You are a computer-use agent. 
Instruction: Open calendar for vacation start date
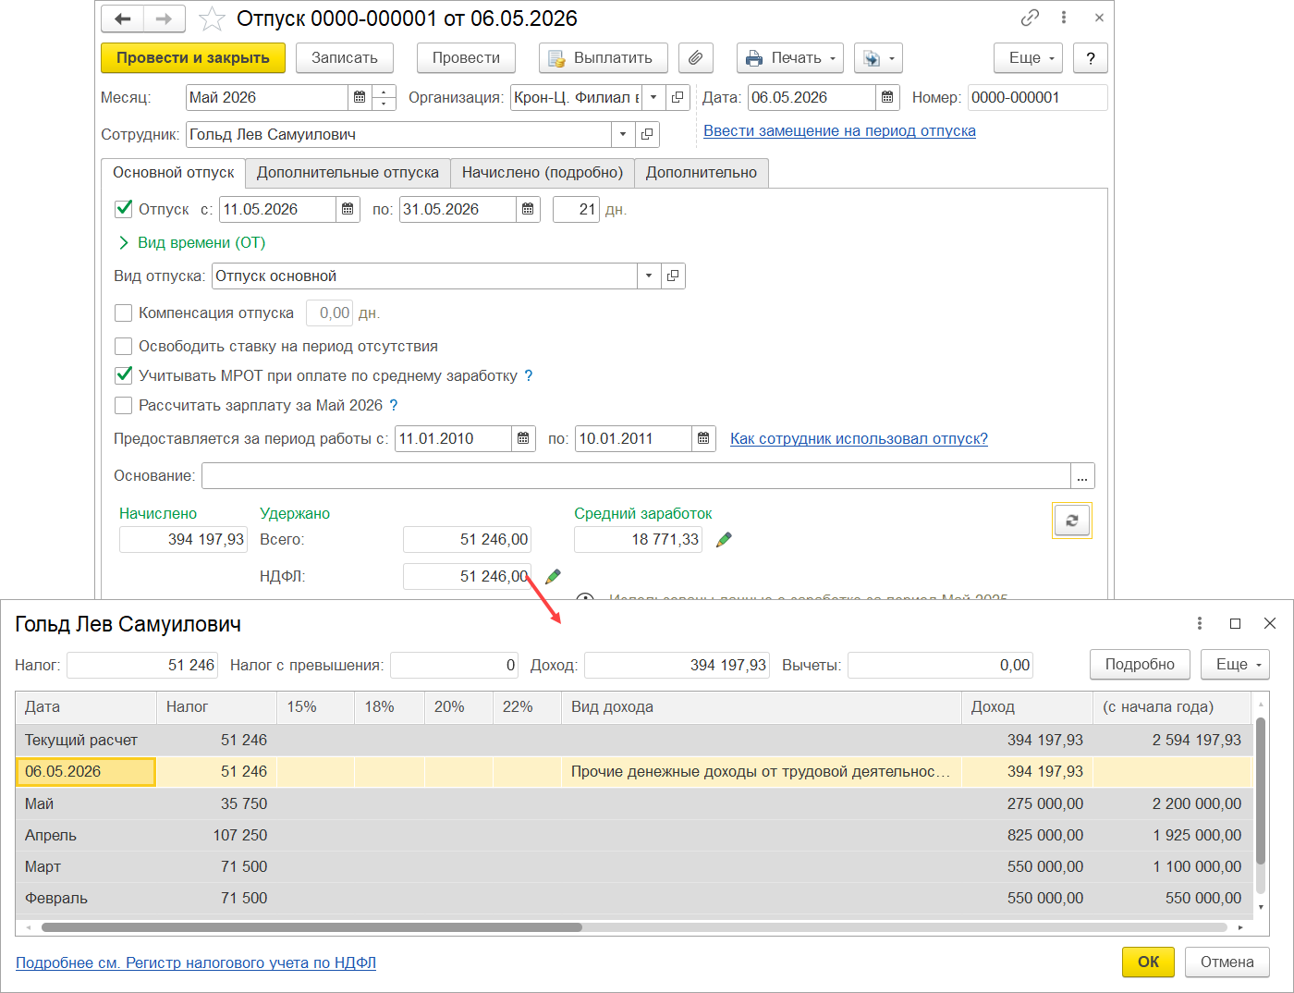point(348,209)
